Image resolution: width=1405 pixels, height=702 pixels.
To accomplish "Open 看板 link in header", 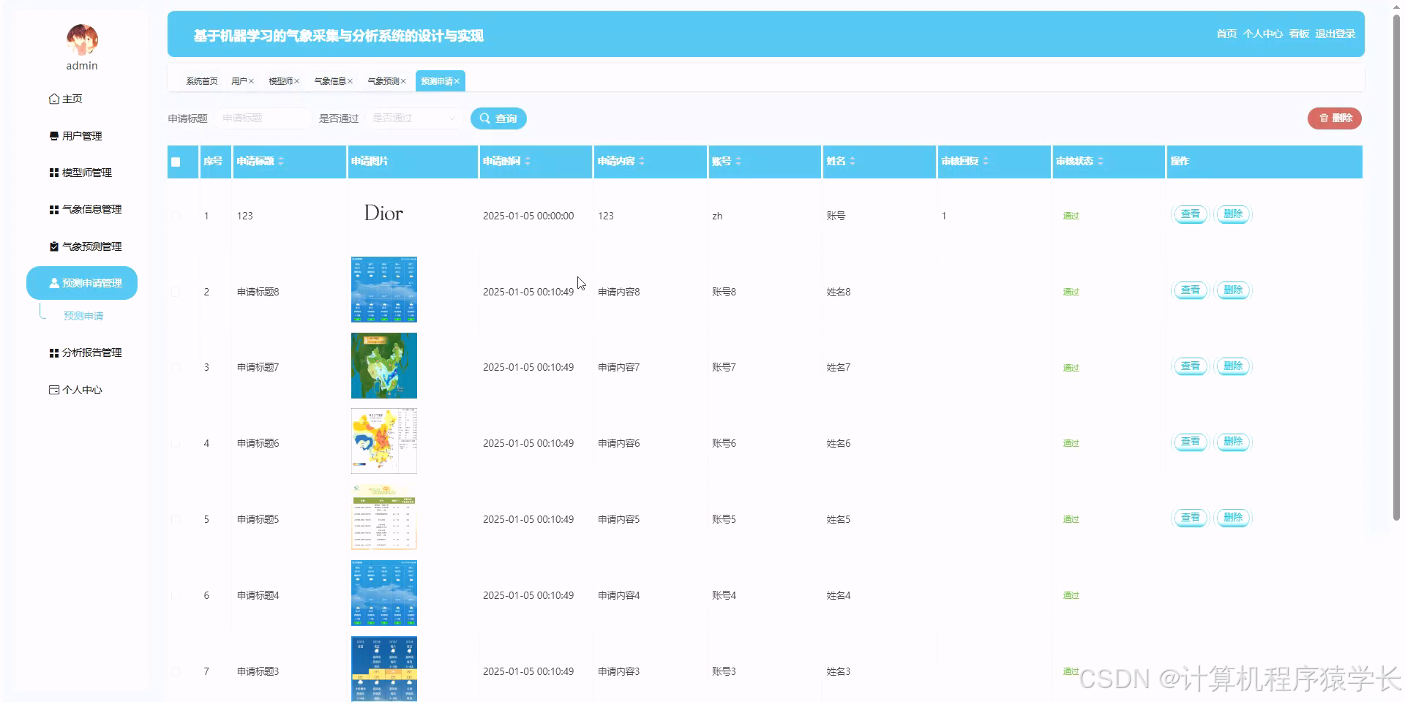I will point(1299,34).
